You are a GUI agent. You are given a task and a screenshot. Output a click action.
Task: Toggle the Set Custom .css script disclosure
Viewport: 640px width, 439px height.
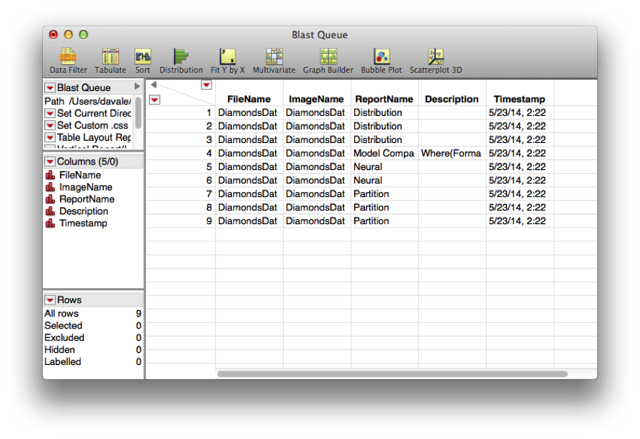pos(49,125)
